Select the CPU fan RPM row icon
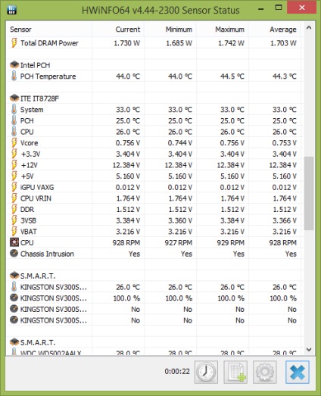The height and width of the screenshot is (396, 321). click(14, 242)
